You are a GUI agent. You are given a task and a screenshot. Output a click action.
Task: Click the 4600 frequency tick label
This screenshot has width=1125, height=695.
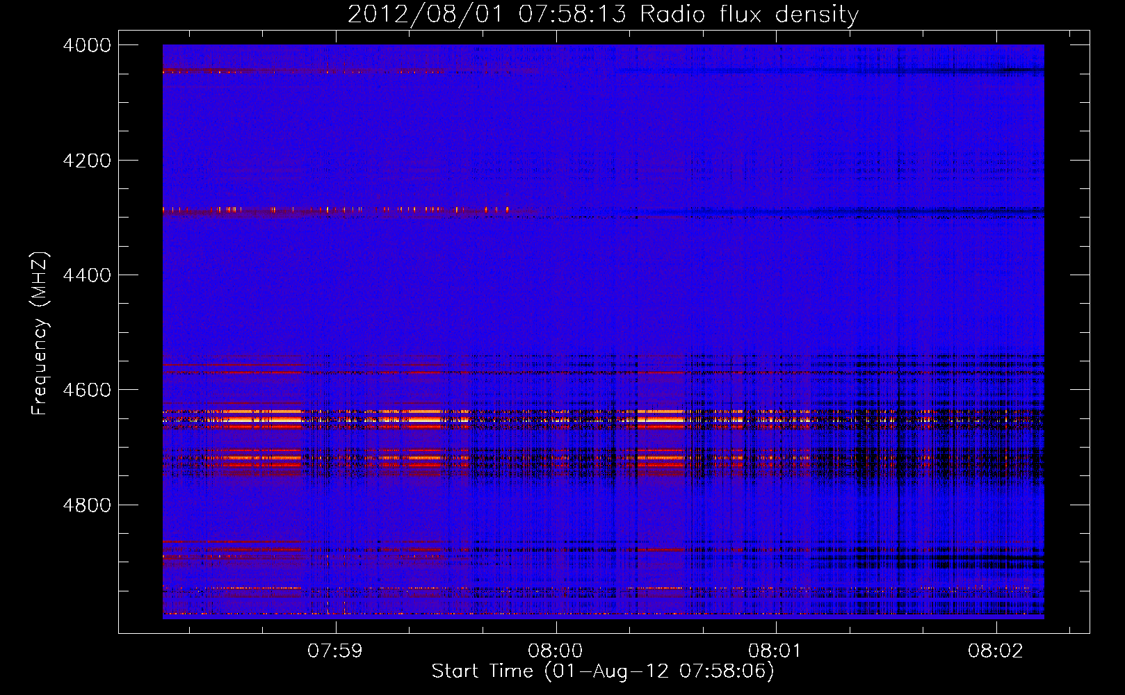[87, 390]
